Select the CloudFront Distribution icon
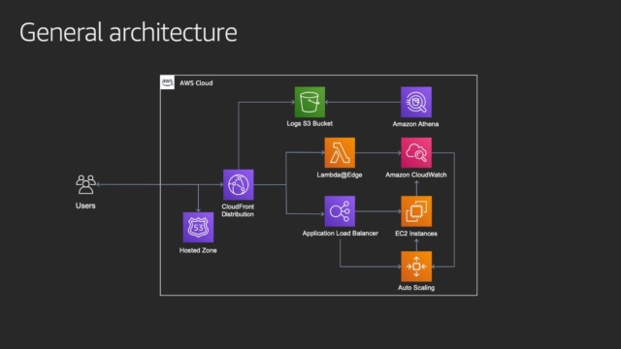 pos(239,185)
